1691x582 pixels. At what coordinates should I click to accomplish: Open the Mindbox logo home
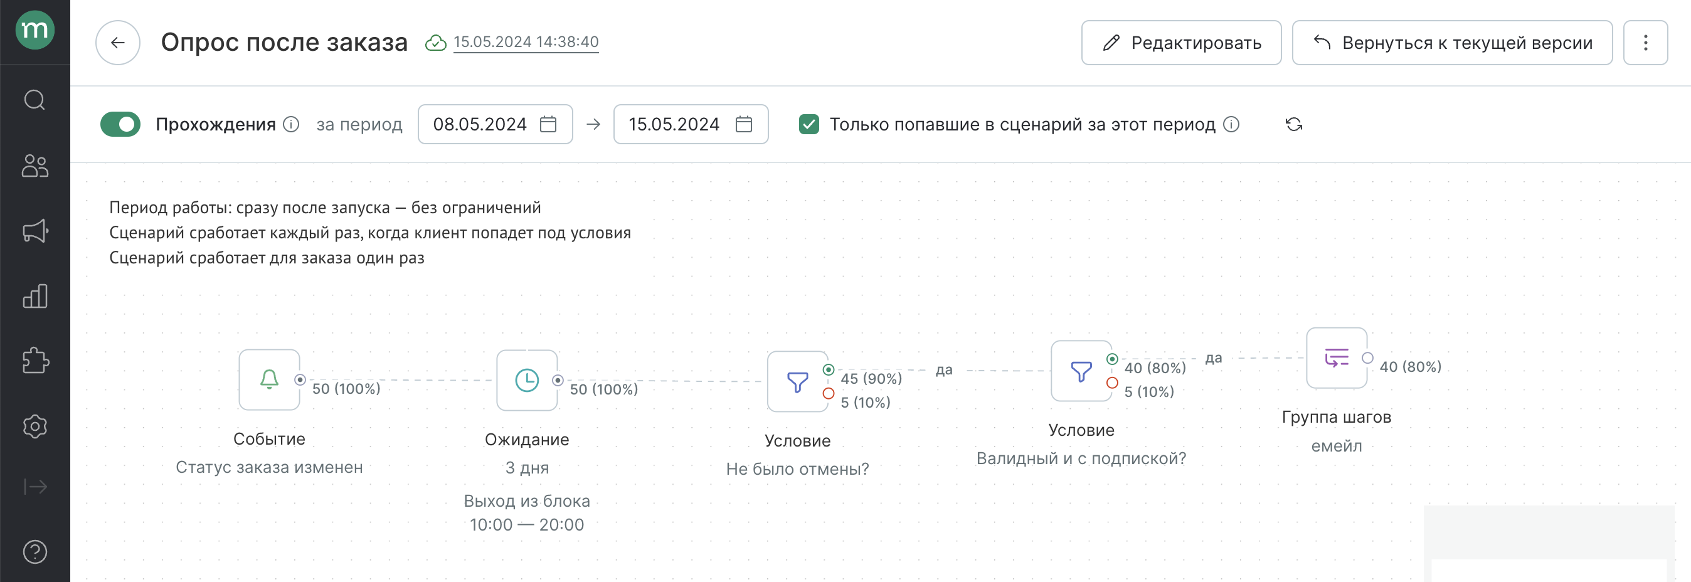pos(34,30)
